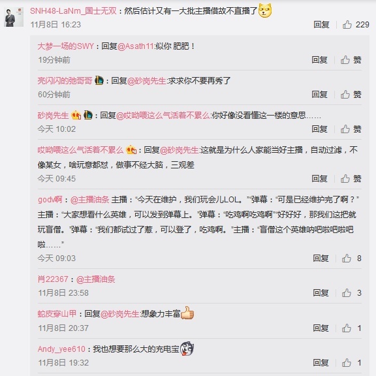
Task: Reply to the 09:45 comment
Action: (x=319, y=179)
